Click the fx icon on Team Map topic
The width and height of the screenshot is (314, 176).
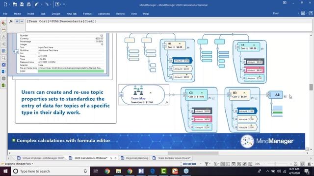167,102
